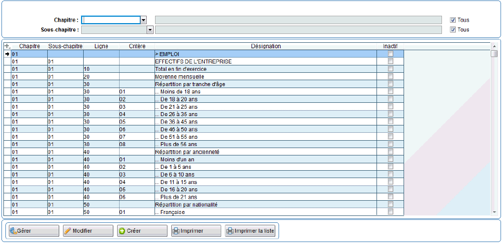The height and width of the screenshot is (243, 503).
Task: Select the '... De 1 à 5 ans' row
Action: point(204,167)
